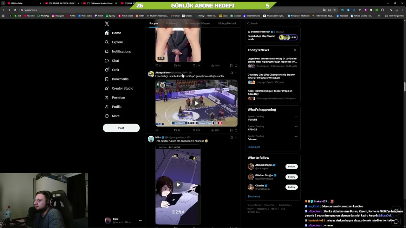The image size is (406, 228).
Task: Open the Terms of Service footer link
Action: [x=254, y=205]
